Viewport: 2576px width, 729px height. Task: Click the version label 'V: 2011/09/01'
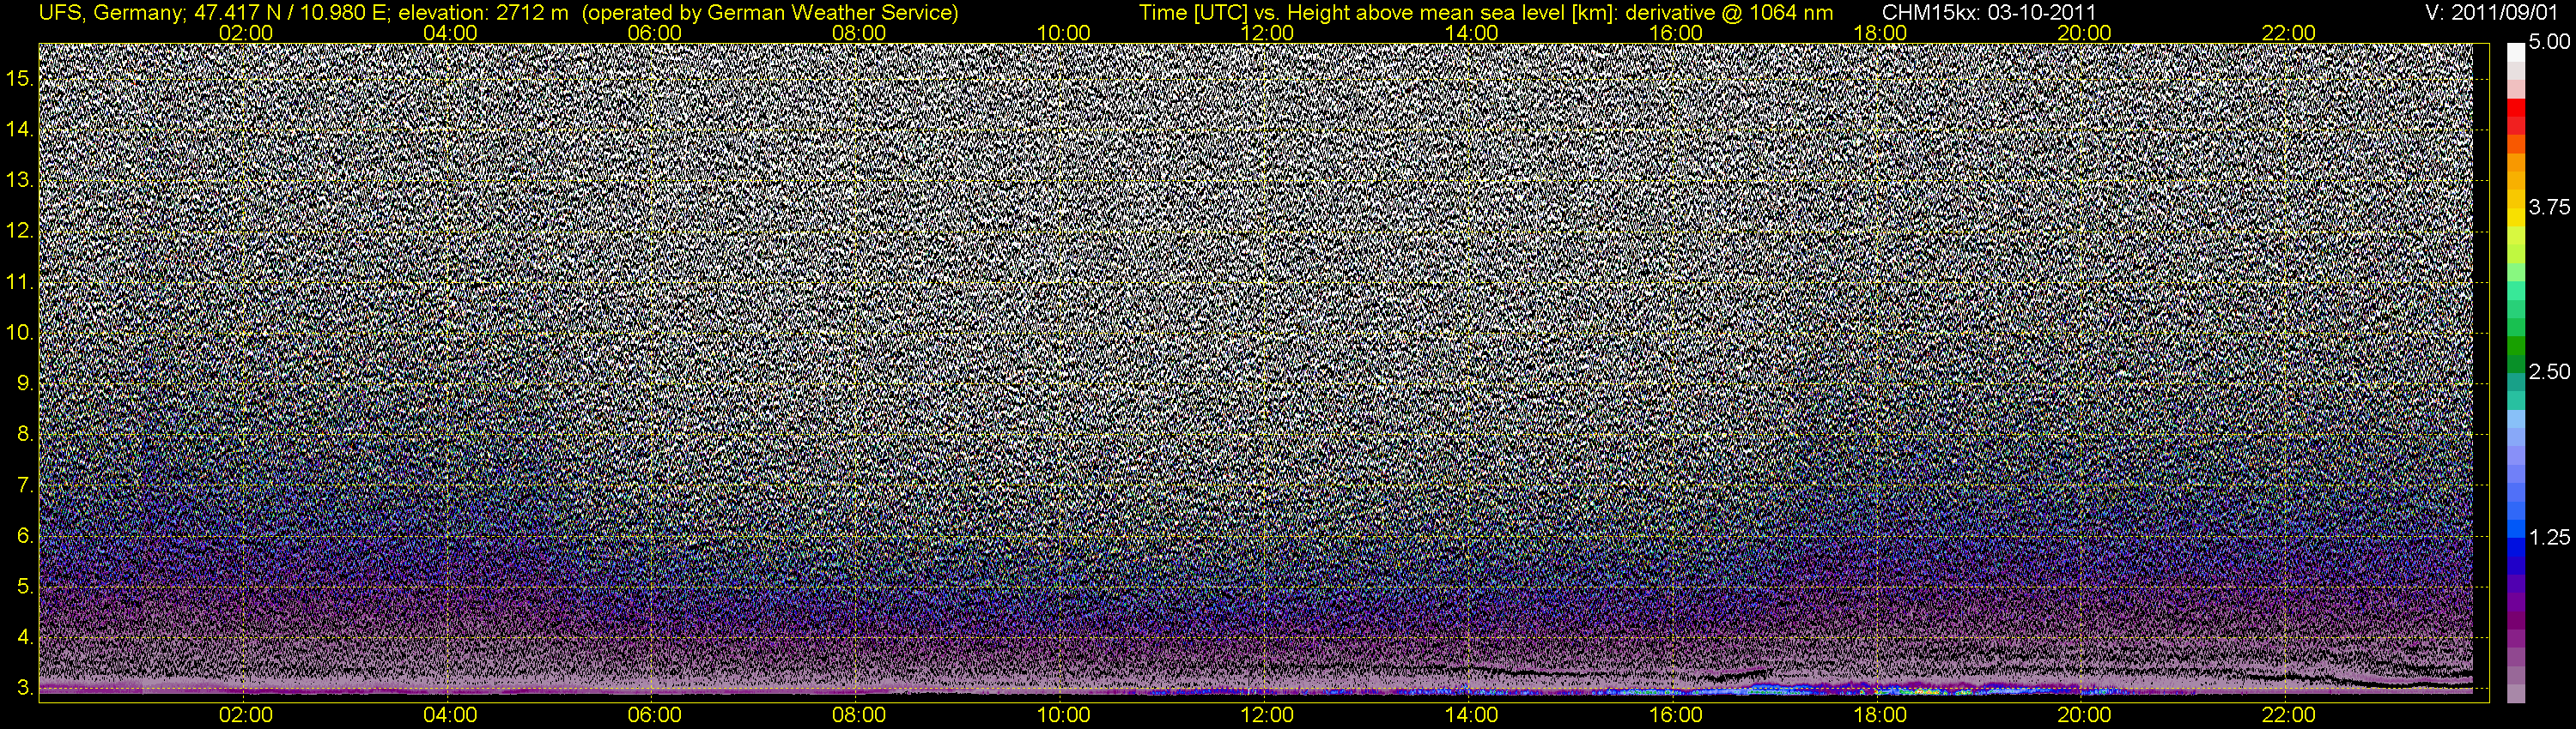[x=2492, y=13]
